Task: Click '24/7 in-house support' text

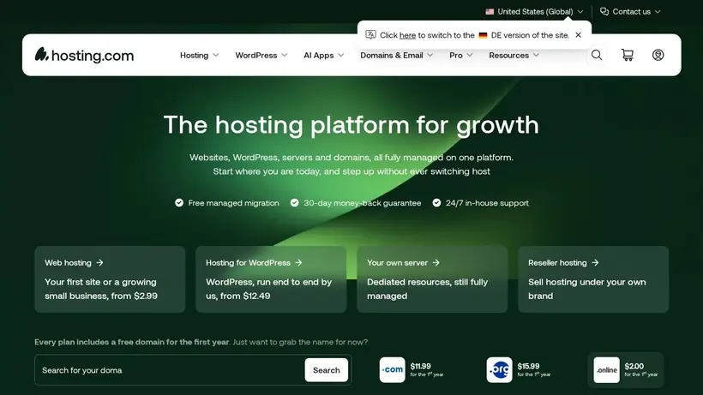Action: point(487,203)
